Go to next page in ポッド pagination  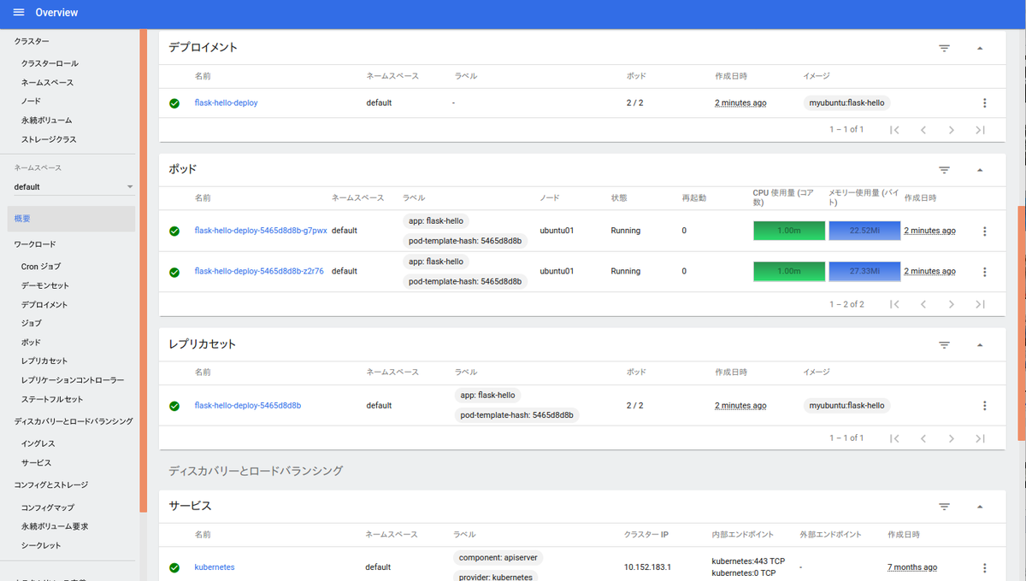[x=952, y=304]
